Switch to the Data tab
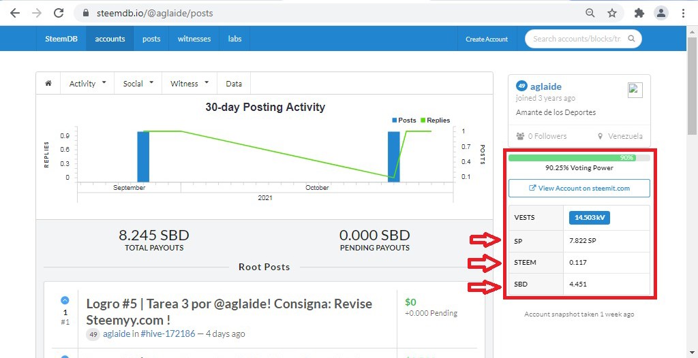The height and width of the screenshot is (358, 698). click(x=234, y=83)
